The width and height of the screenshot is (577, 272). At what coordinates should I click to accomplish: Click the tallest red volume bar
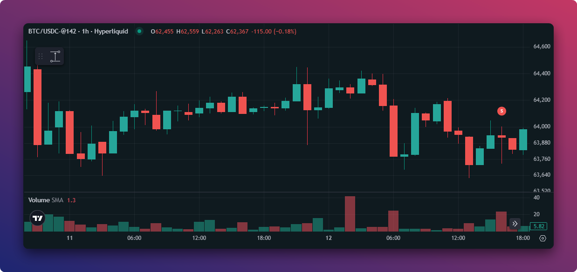tap(350, 214)
